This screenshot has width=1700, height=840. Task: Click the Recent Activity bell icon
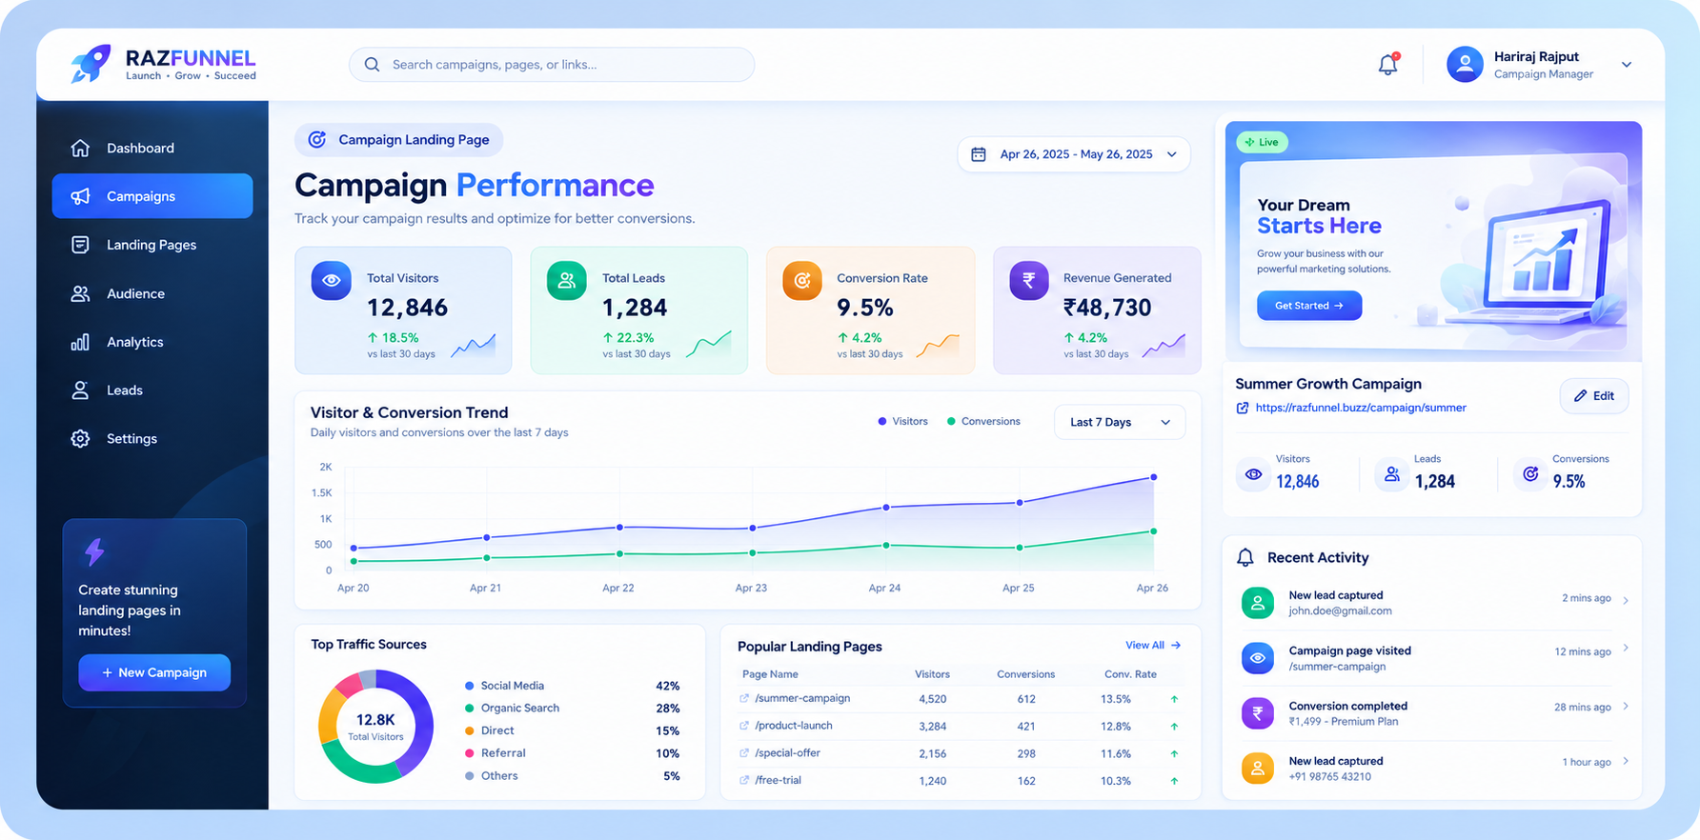[1245, 557]
